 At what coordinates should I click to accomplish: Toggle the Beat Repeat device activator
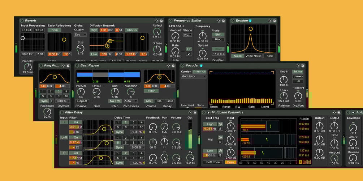[77, 65]
